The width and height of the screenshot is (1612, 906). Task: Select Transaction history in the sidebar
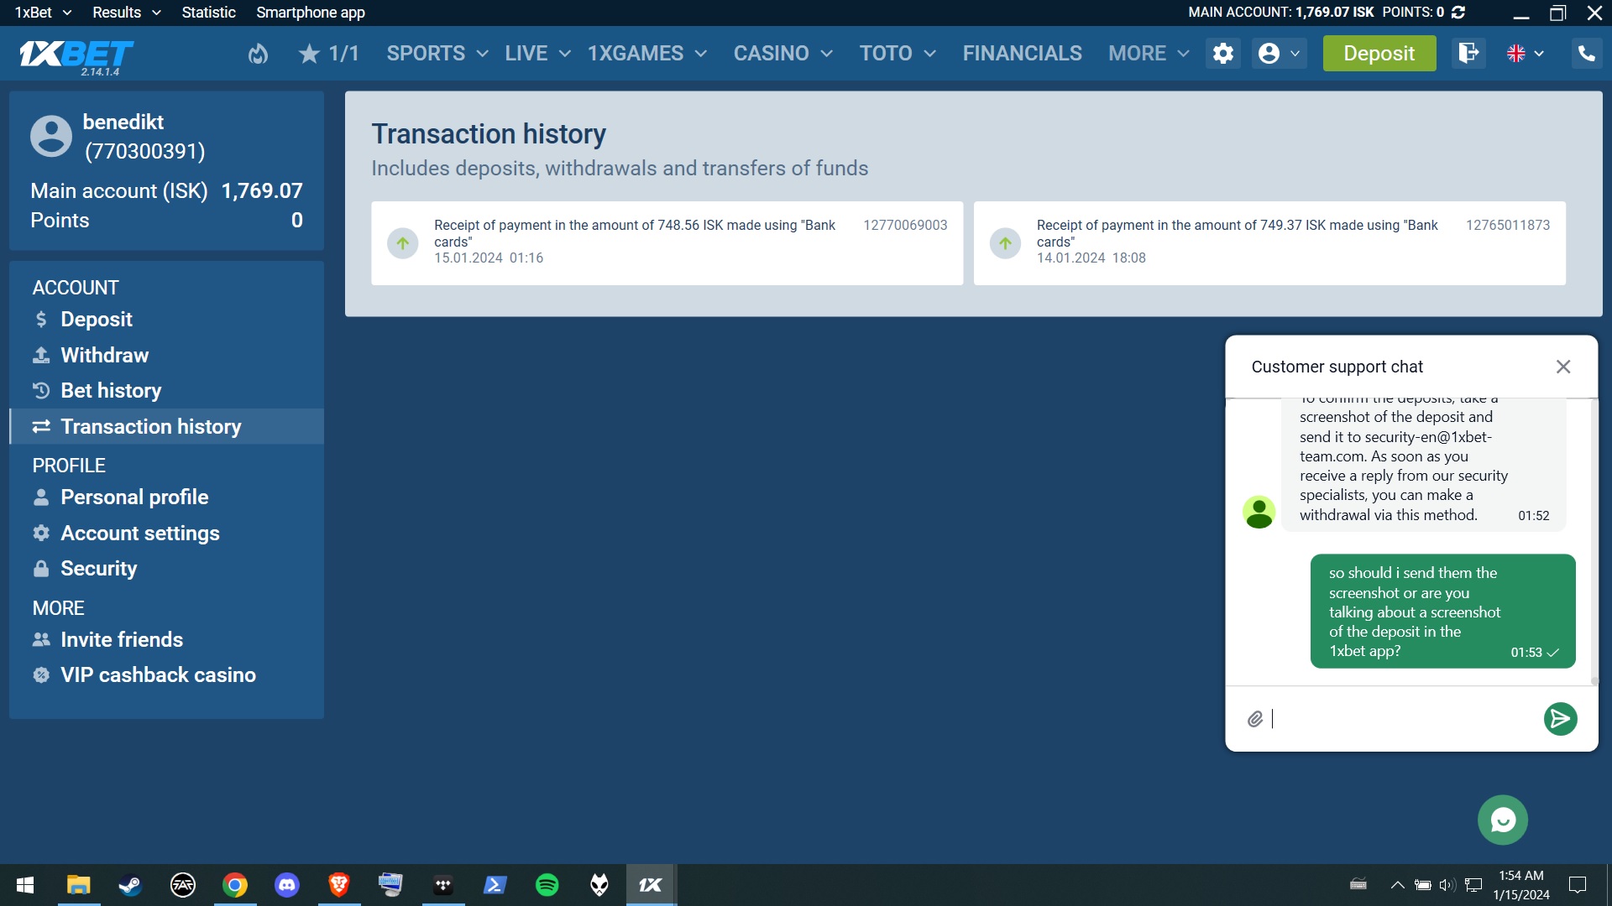(166, 427)
